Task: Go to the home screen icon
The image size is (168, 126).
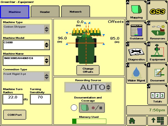Action: click(136, 121)
